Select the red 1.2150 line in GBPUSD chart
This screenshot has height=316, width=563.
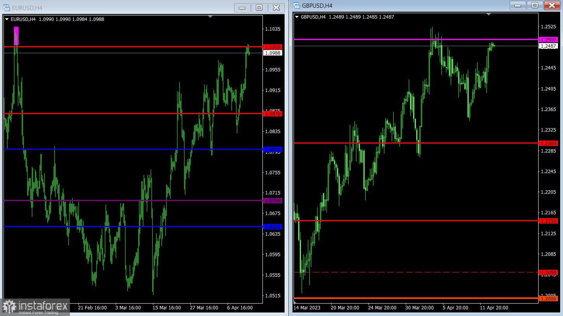tap(416, 221)
